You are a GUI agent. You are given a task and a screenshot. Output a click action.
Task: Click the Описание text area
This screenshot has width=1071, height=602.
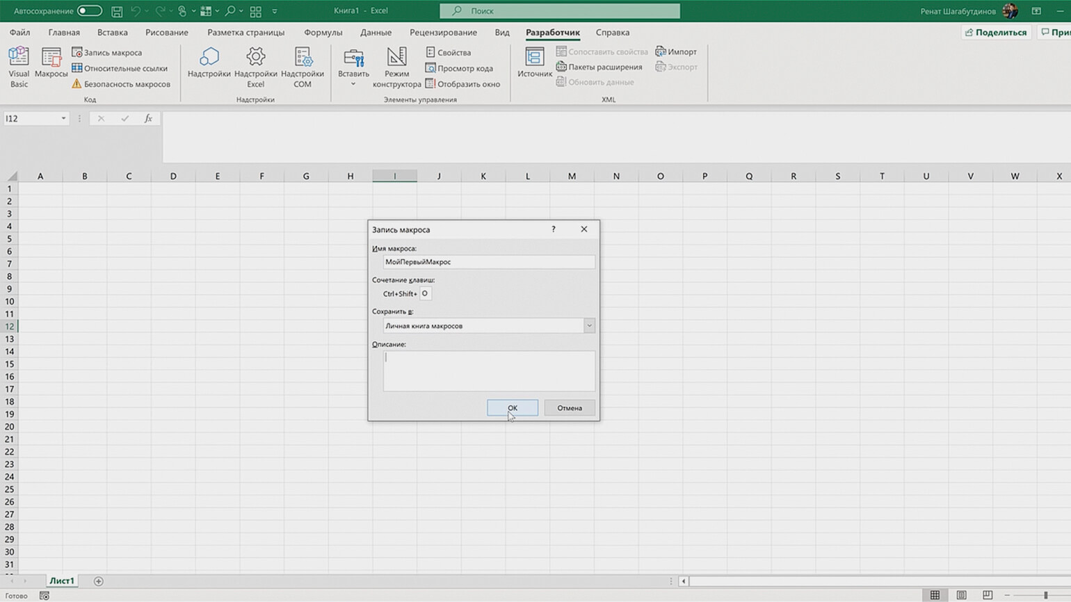[x=489, y=371]
